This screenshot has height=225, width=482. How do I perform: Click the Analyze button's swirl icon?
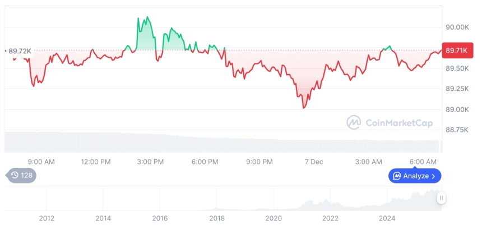(397, 176)
